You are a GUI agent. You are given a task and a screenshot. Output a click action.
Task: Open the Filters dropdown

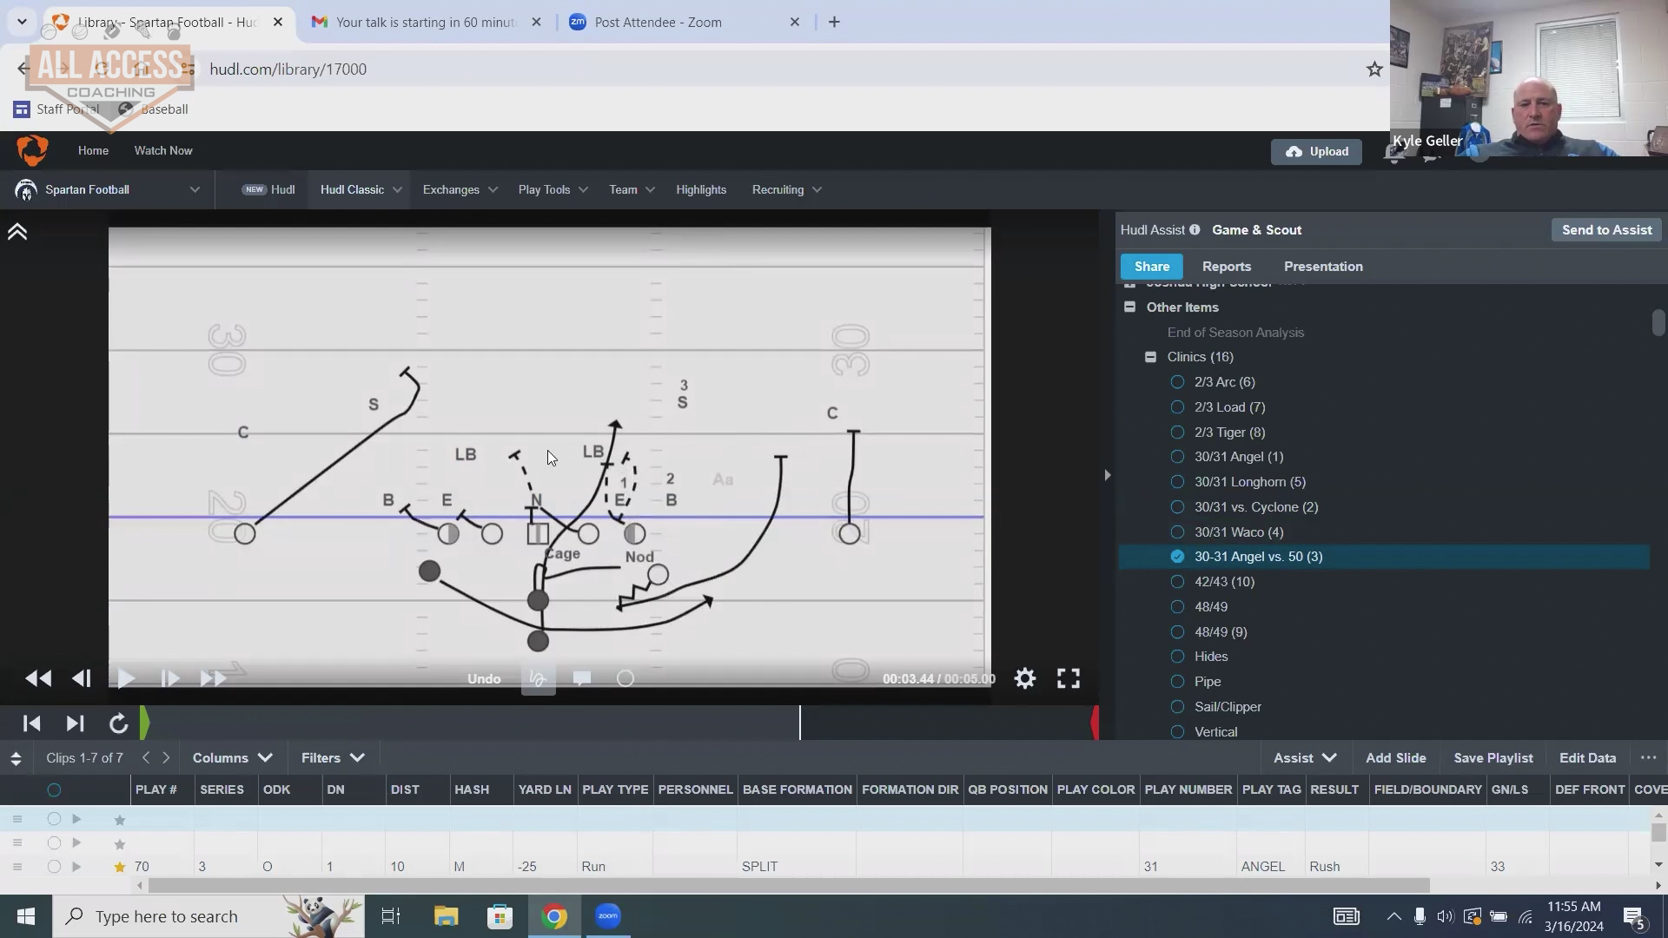[x=332, y=758]
